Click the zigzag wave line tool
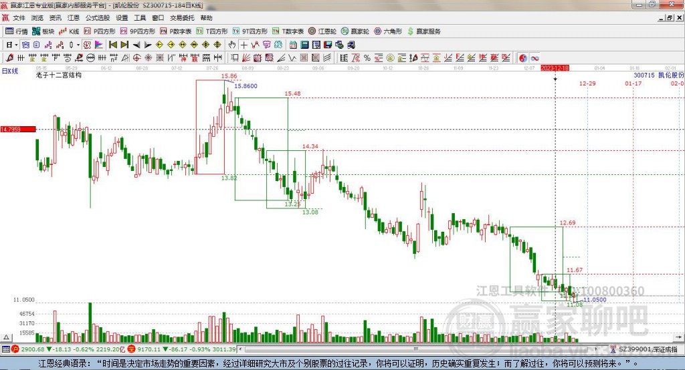The image size is (685, 370). [292, 57]
